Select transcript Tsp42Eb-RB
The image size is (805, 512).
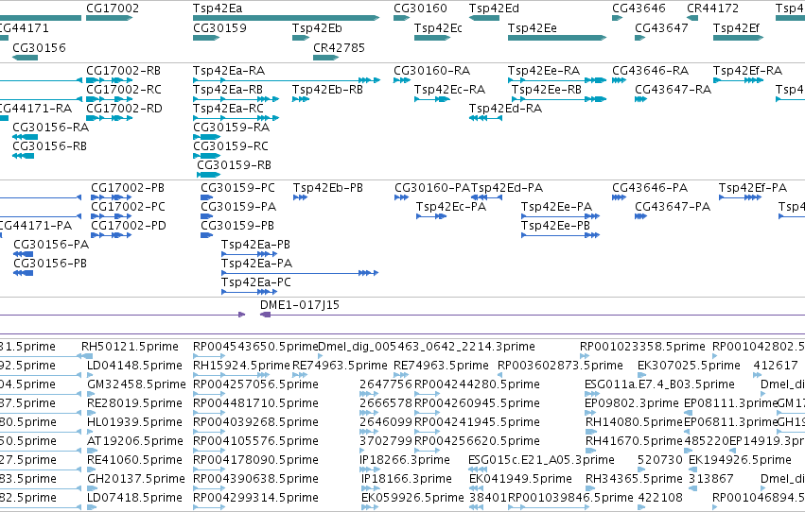(327, 90)
